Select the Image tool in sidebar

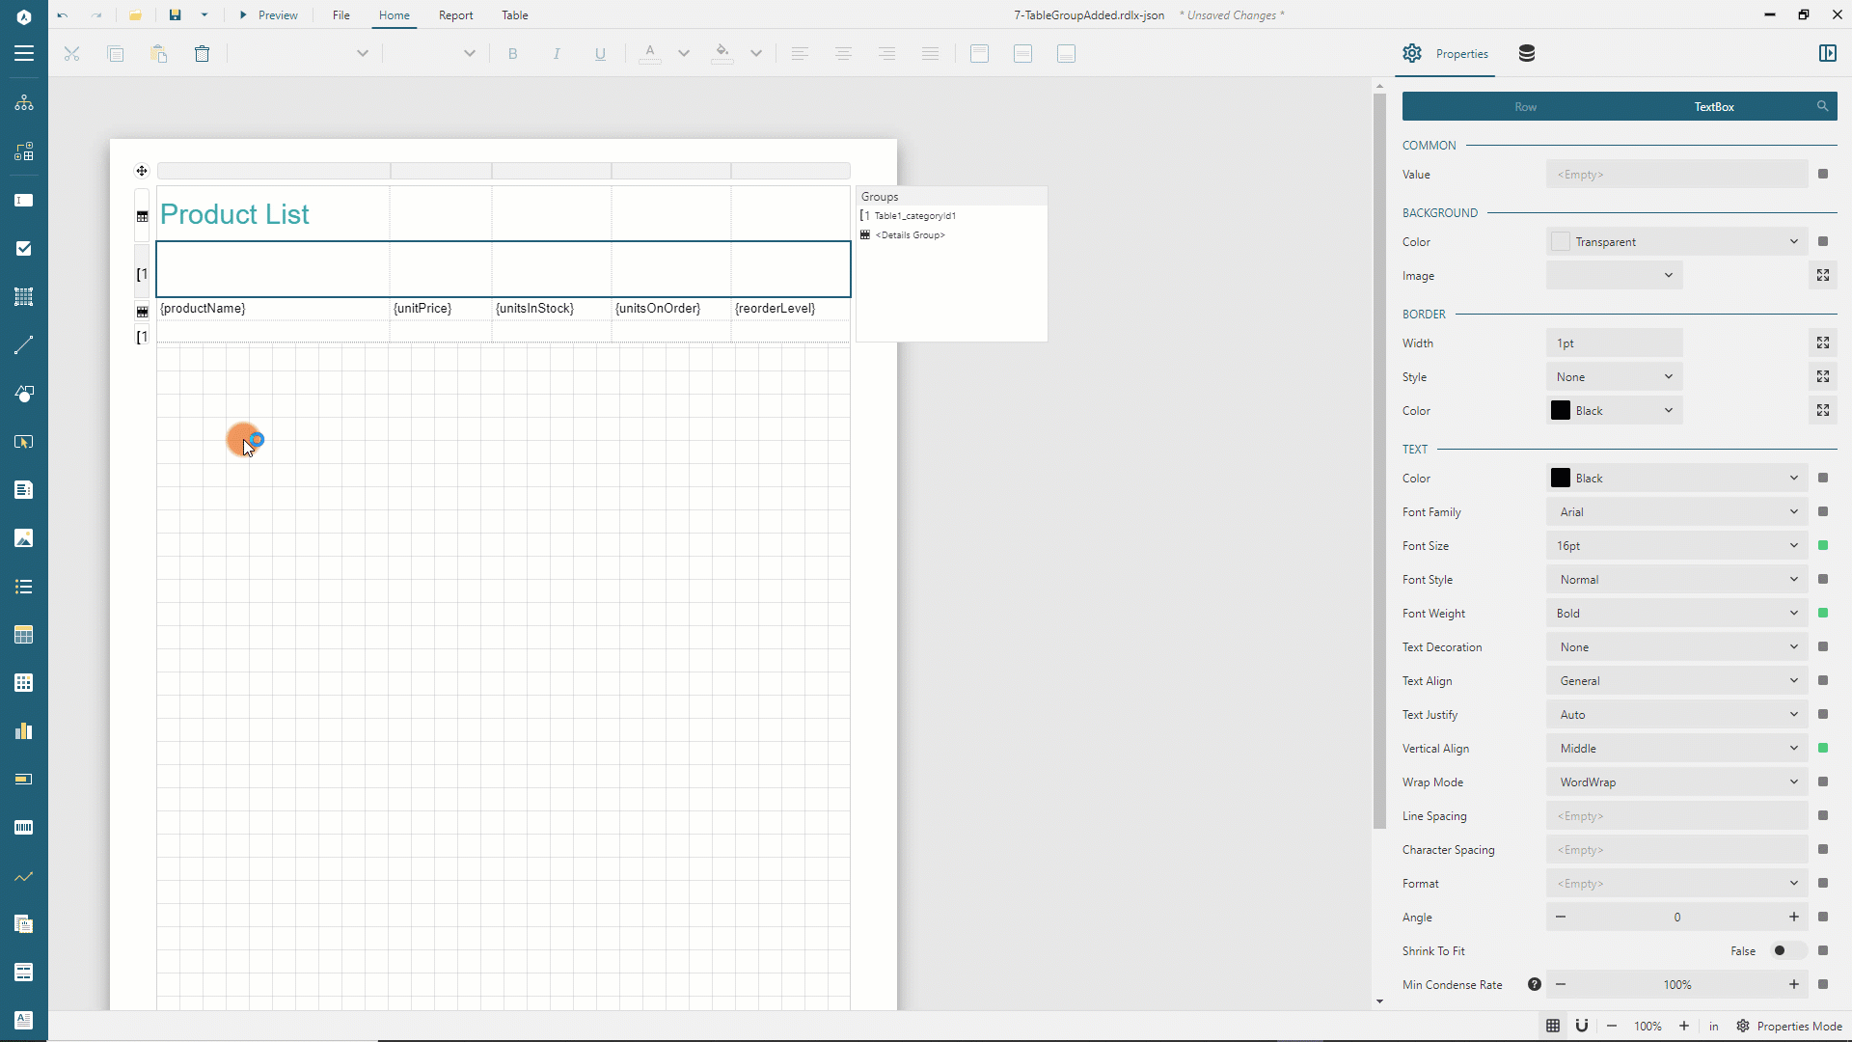tap(24, 537)
